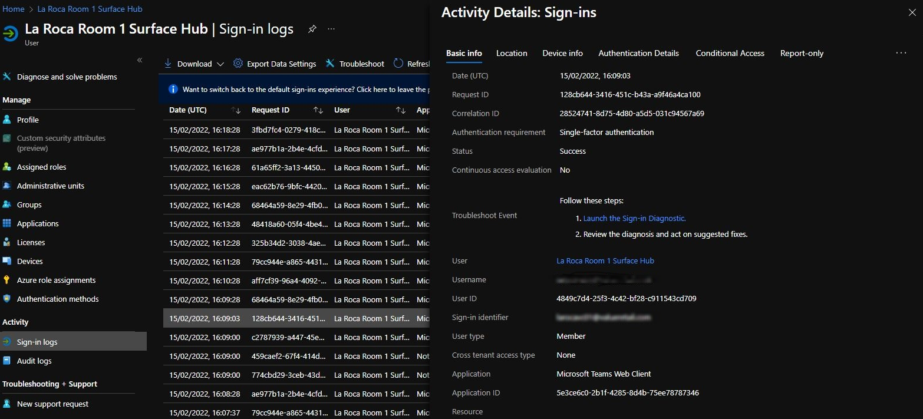Expand the Download dropdown

coord(222,64)
